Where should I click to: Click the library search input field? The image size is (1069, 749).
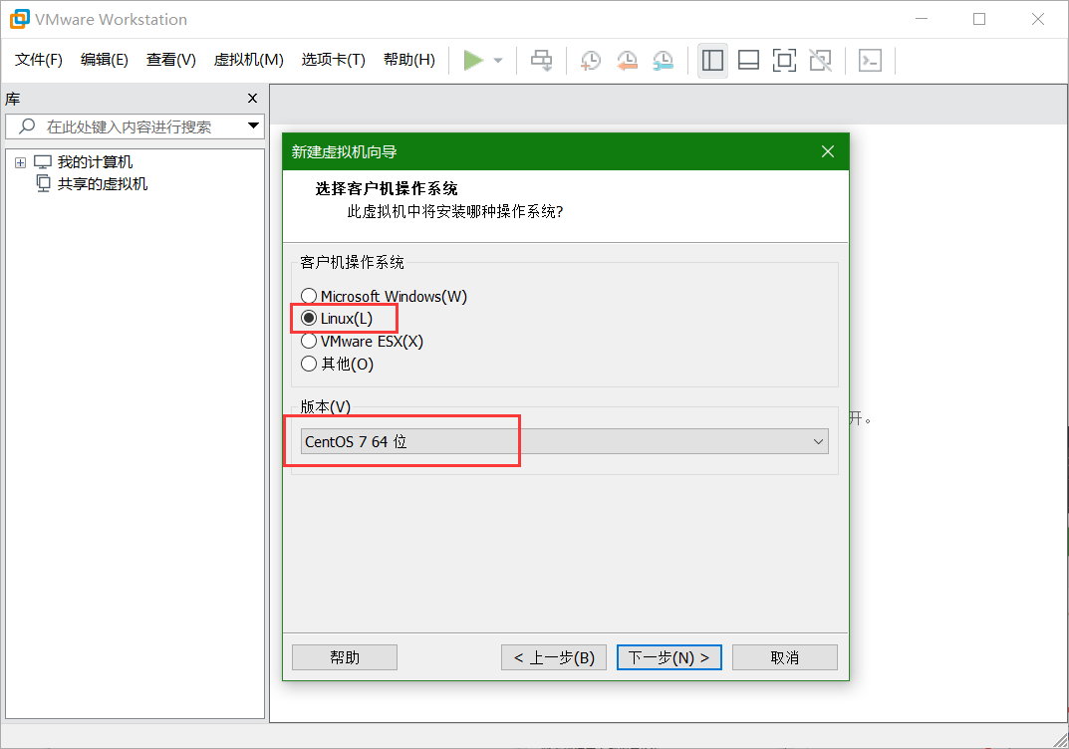click(134, 126)
